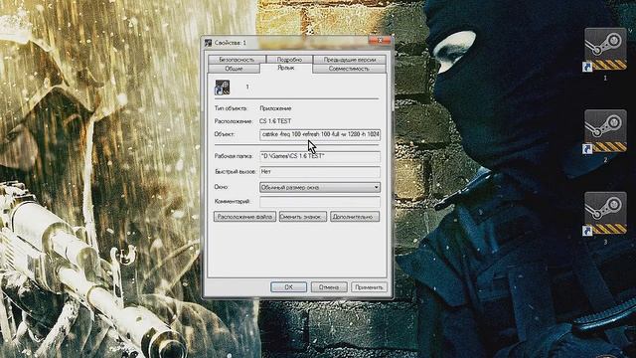636x358 pixels.
Task: Open desktop shortcut labeled 1
Action: tap(605, 50)
